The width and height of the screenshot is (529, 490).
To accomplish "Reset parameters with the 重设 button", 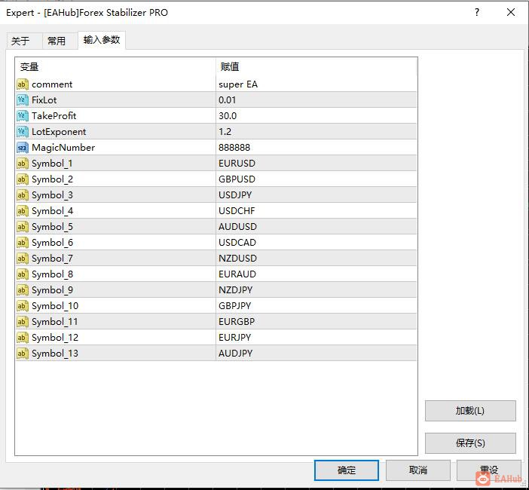I will coord(489,470).
